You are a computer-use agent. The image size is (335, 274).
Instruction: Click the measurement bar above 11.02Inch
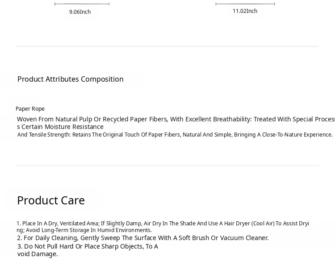coord(245,4)
